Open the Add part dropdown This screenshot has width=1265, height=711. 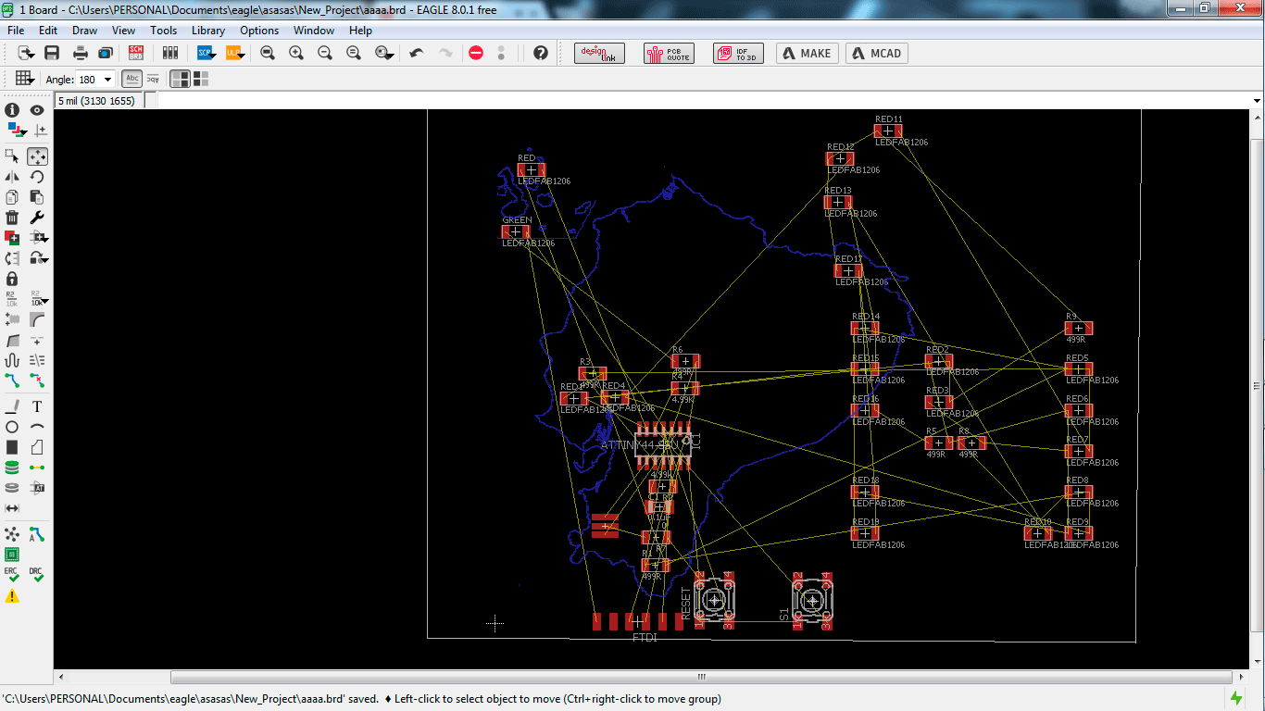tap(40, 238)
